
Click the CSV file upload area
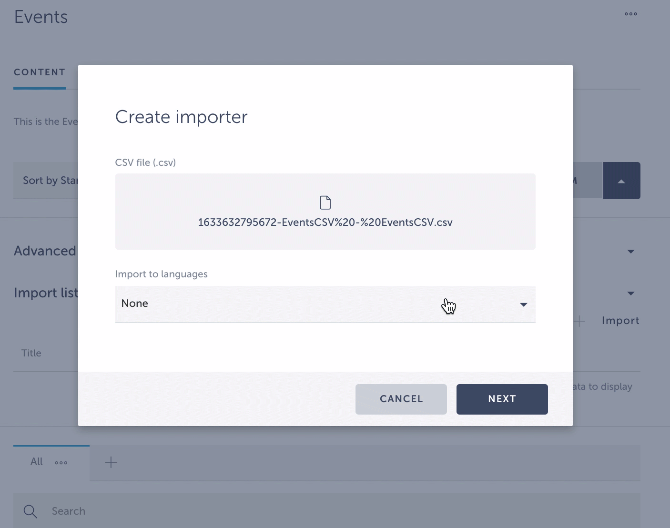[x=325, y=211]
